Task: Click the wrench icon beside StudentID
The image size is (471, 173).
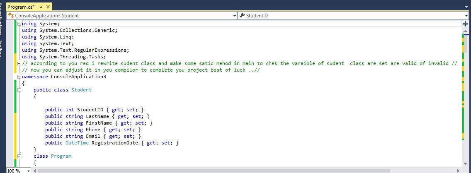Action: pyautogui.click(x=242, y=16)
